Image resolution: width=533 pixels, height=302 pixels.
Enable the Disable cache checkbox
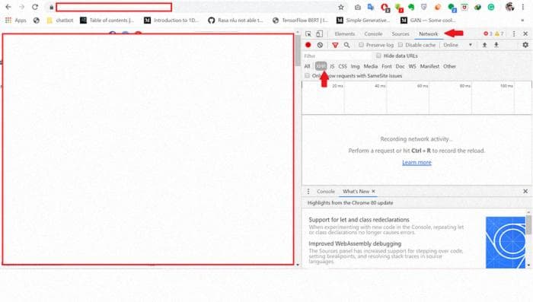point(401,45)
